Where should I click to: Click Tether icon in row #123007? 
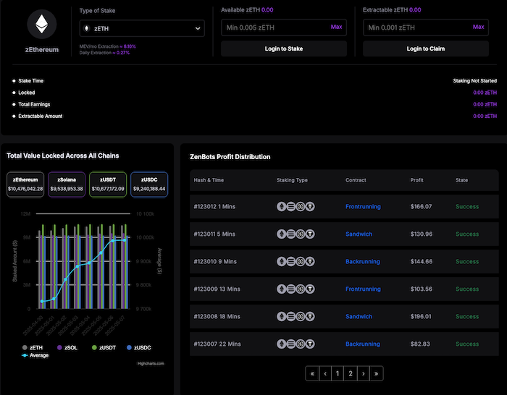[310, 344]
